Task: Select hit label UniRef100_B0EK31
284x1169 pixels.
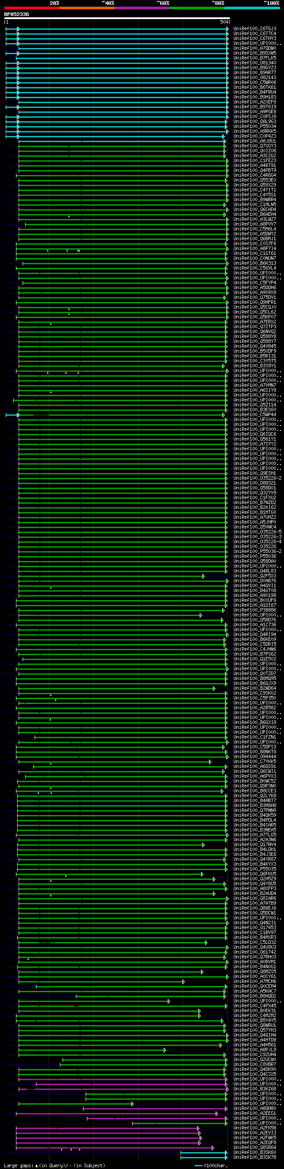Action: point(255,1010)
